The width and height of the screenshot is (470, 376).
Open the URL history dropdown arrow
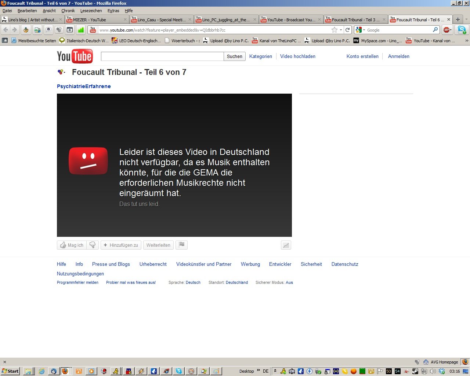(x=341, y=30)
